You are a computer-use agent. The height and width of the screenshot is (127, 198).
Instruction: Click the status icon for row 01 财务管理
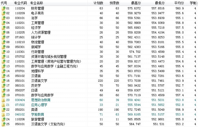click(x=3, y=9)
